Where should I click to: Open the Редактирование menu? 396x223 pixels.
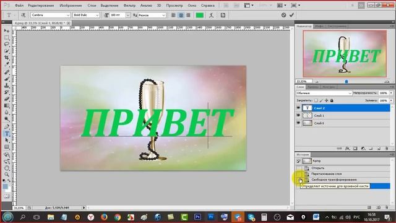41,6
